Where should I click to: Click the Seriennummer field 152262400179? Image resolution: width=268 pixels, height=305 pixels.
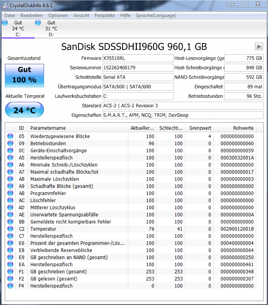(138, 68)
